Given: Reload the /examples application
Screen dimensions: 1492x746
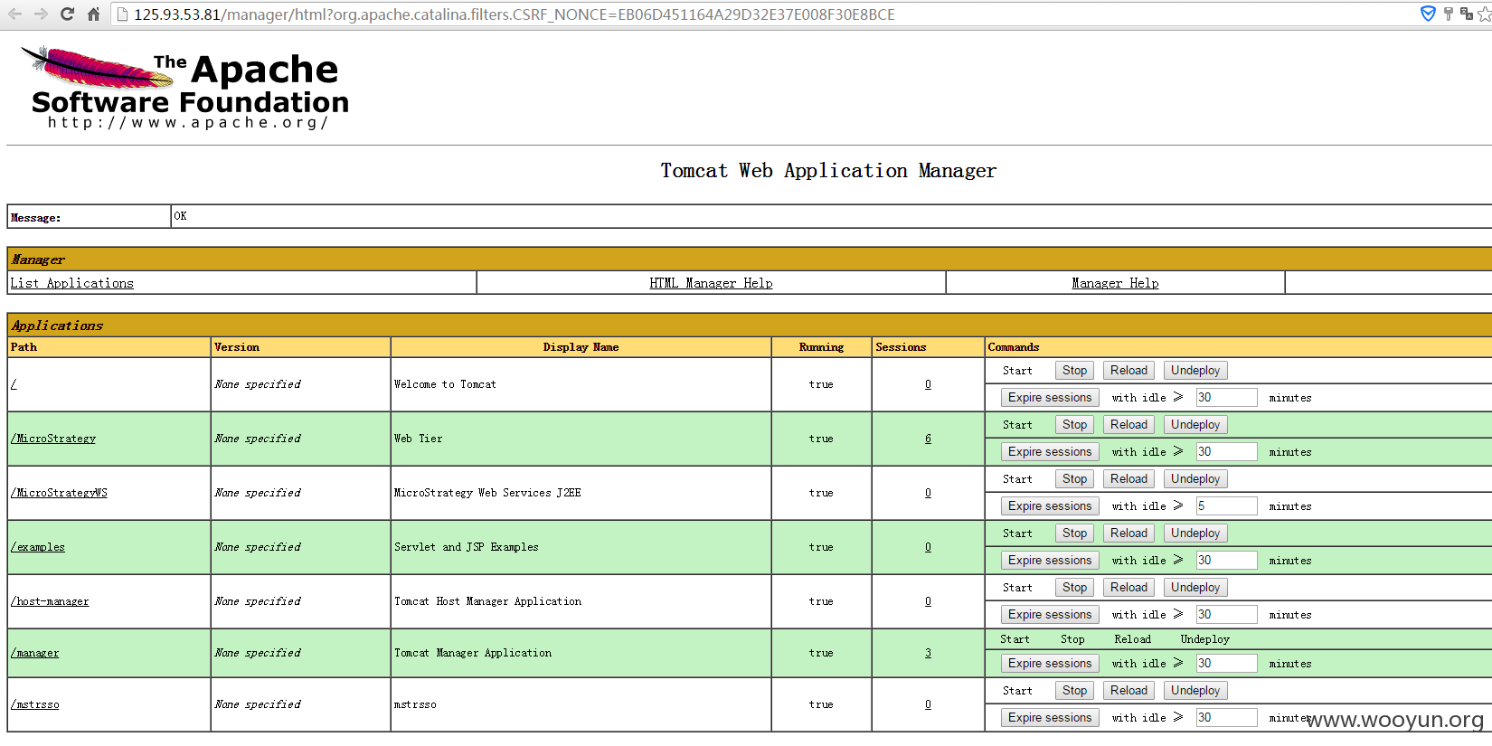Looking at the screenshot, I should (x=1128, y=534).
